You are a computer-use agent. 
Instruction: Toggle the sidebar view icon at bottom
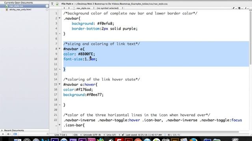click(15, 134)
